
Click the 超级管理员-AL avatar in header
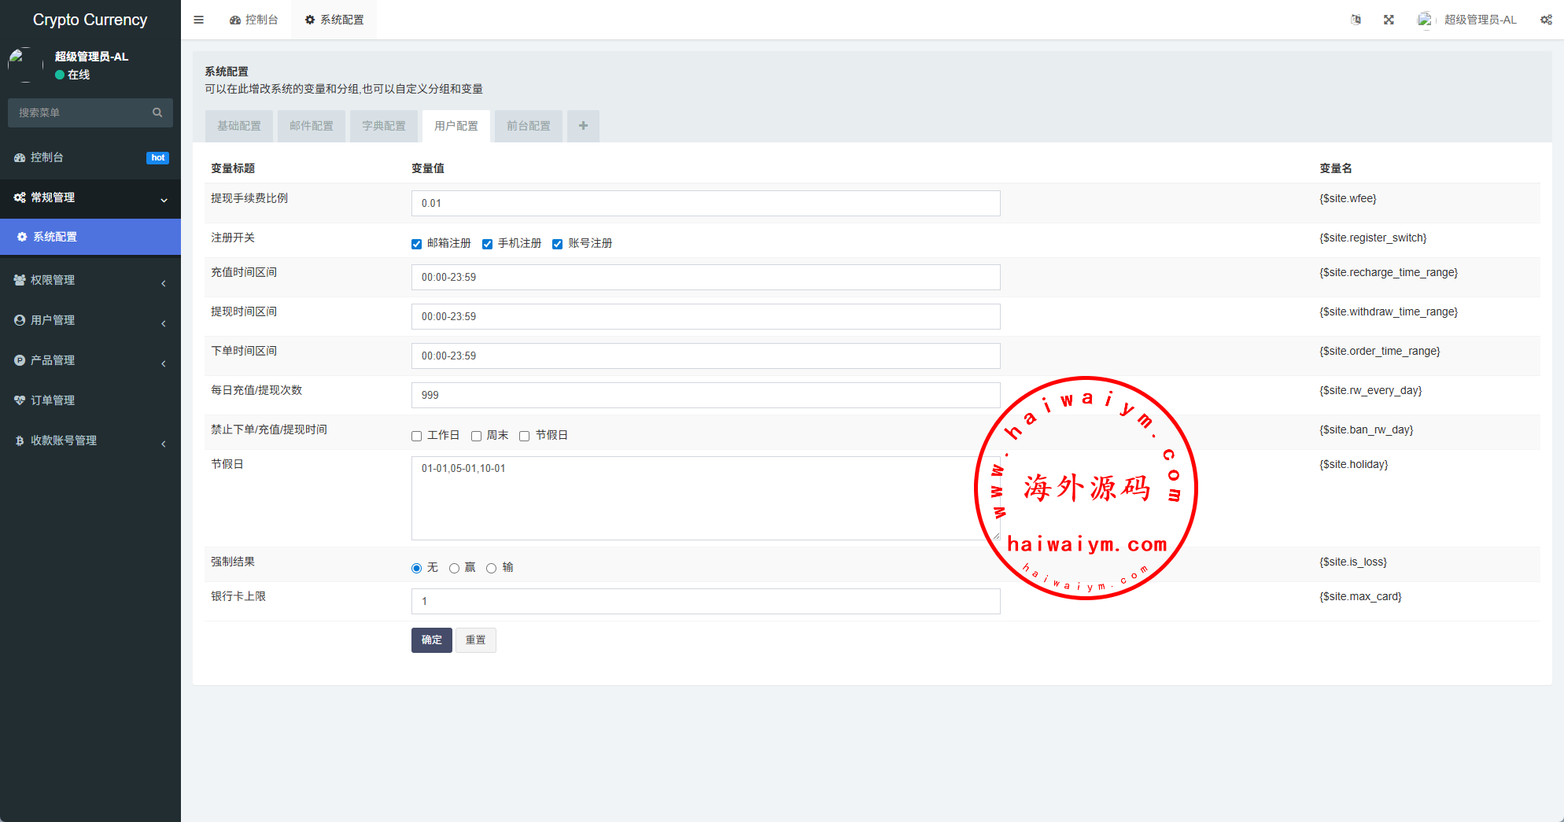click(1425, 20)
